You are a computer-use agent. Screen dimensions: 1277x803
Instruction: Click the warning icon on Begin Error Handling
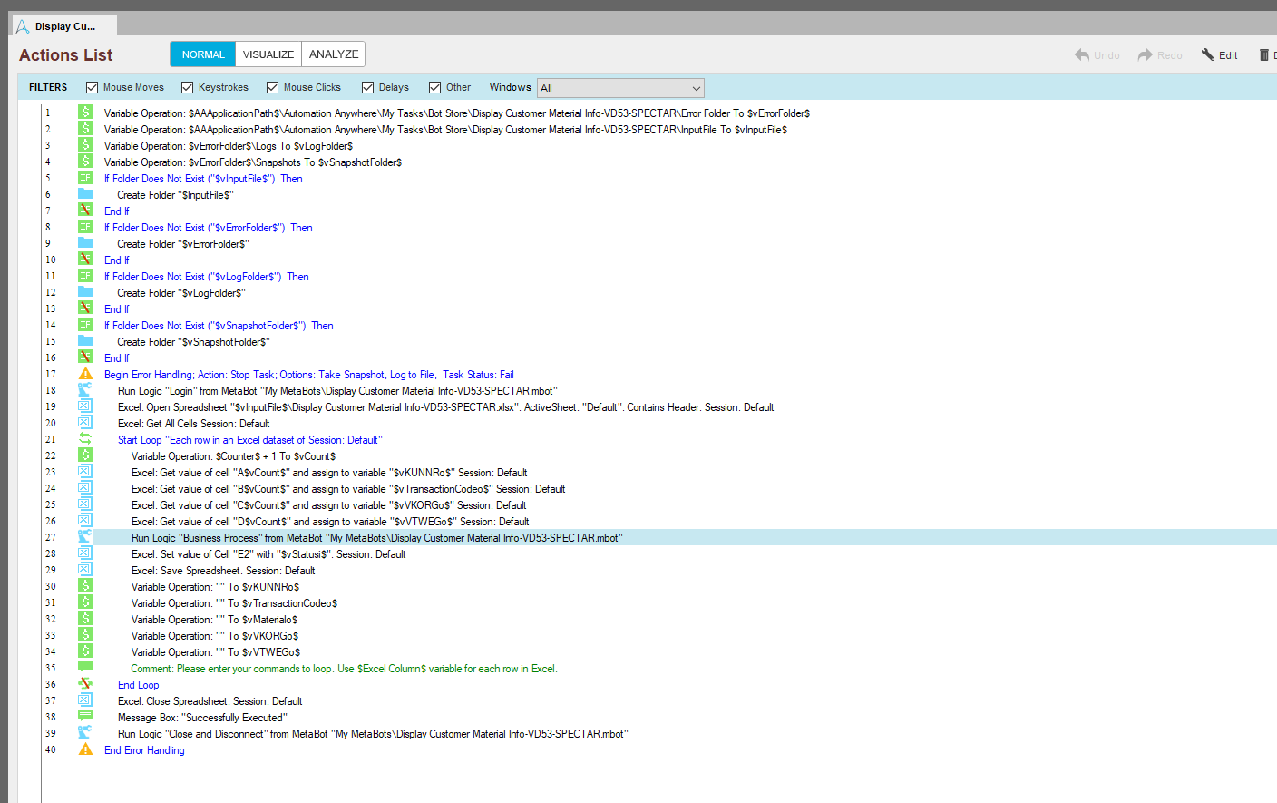pos(85,374)
